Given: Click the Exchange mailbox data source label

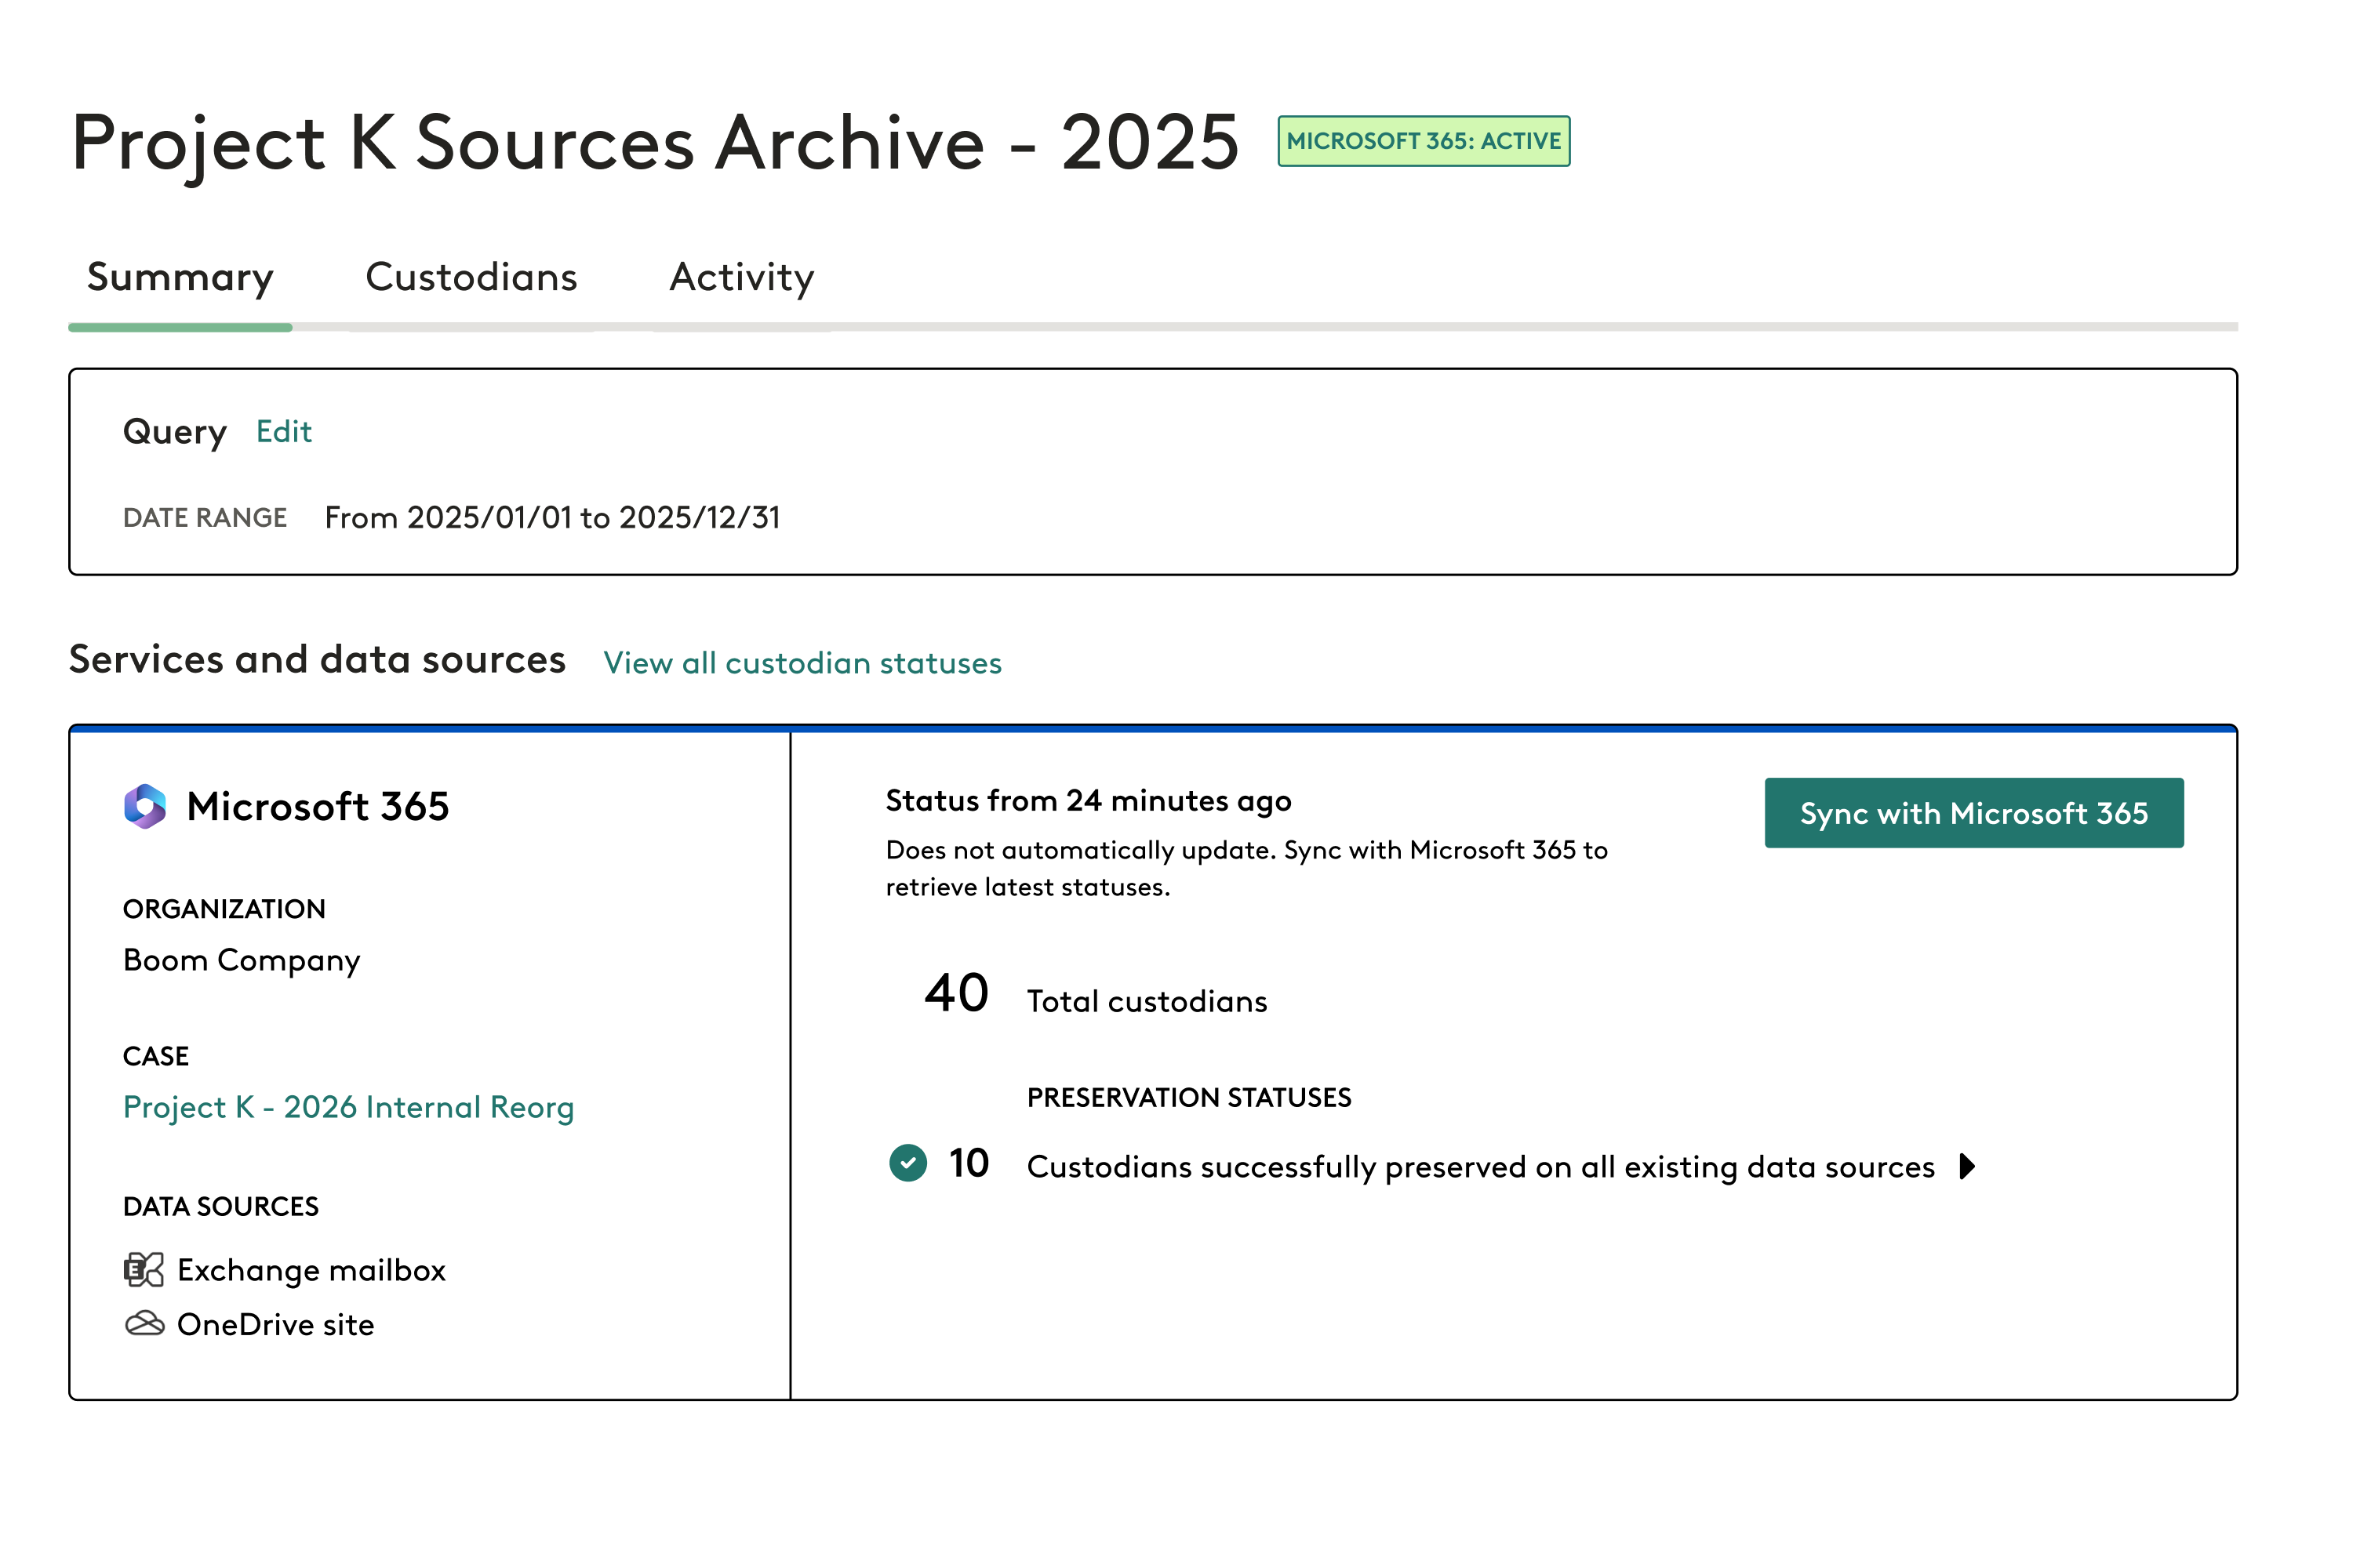Looking at the screenshot, I should coord(311,1270).
